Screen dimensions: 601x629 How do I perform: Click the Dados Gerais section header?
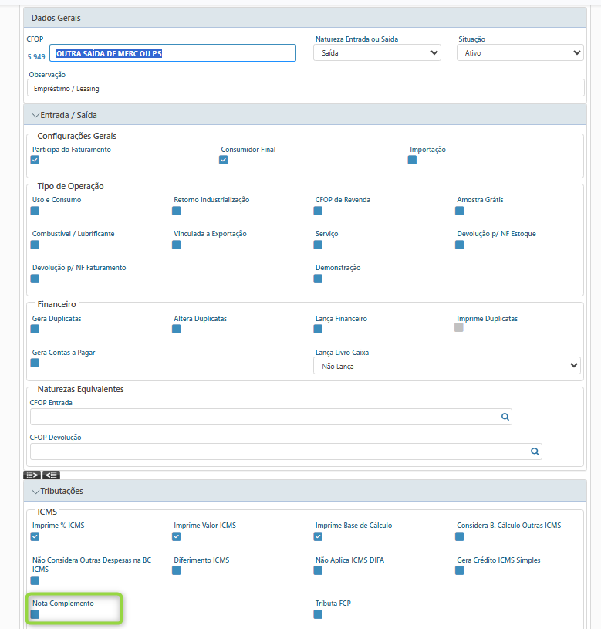click(x=56, y=18)
